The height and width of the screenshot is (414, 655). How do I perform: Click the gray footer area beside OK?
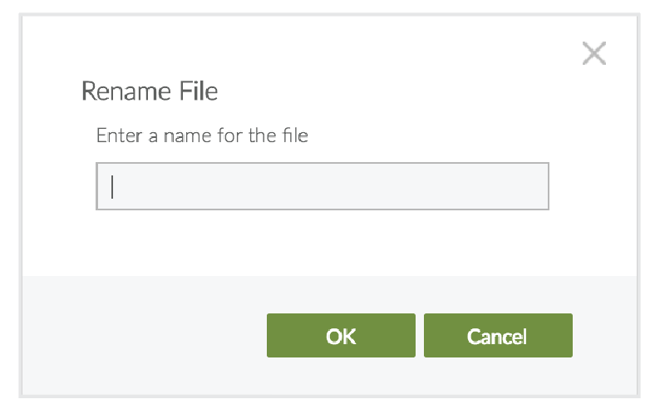(x=141, y=336)
